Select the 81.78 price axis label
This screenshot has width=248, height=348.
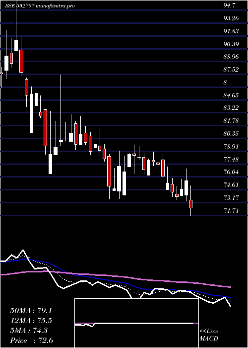coord(232,121)
